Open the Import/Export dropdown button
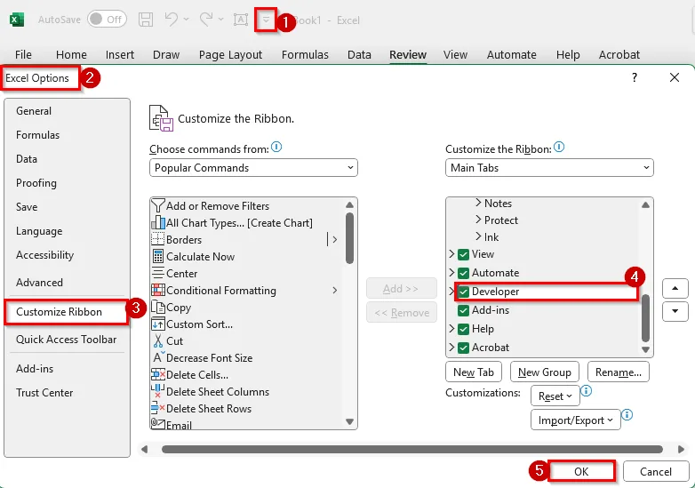 575,420
